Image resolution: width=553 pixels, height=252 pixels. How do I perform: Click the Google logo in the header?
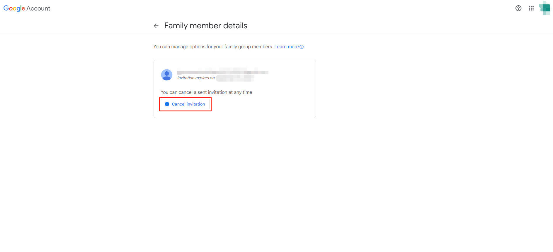(x=14, y=8)
